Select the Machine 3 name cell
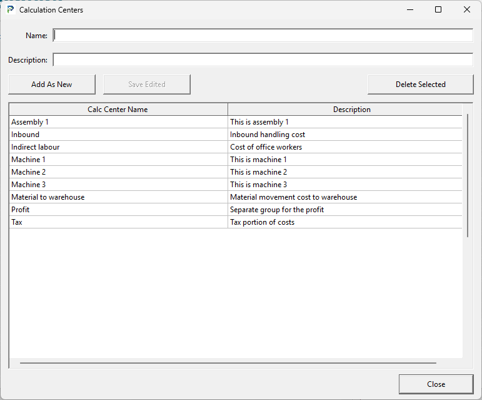This screenshot has width=482, height=400. [x=118, y=185]
